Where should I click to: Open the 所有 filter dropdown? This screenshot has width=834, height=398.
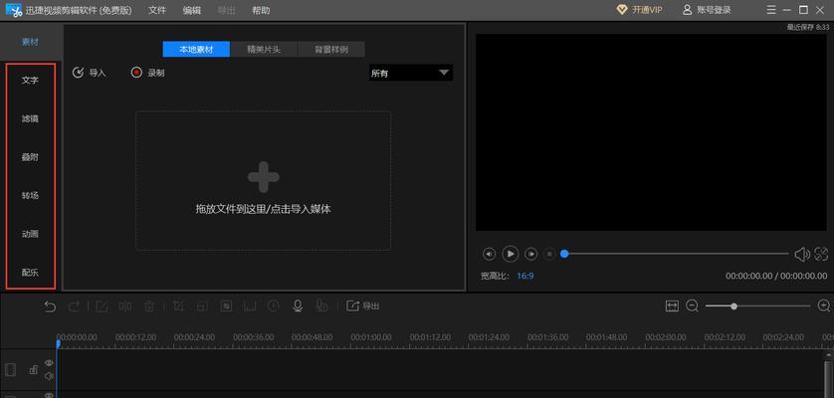point(411,73)
